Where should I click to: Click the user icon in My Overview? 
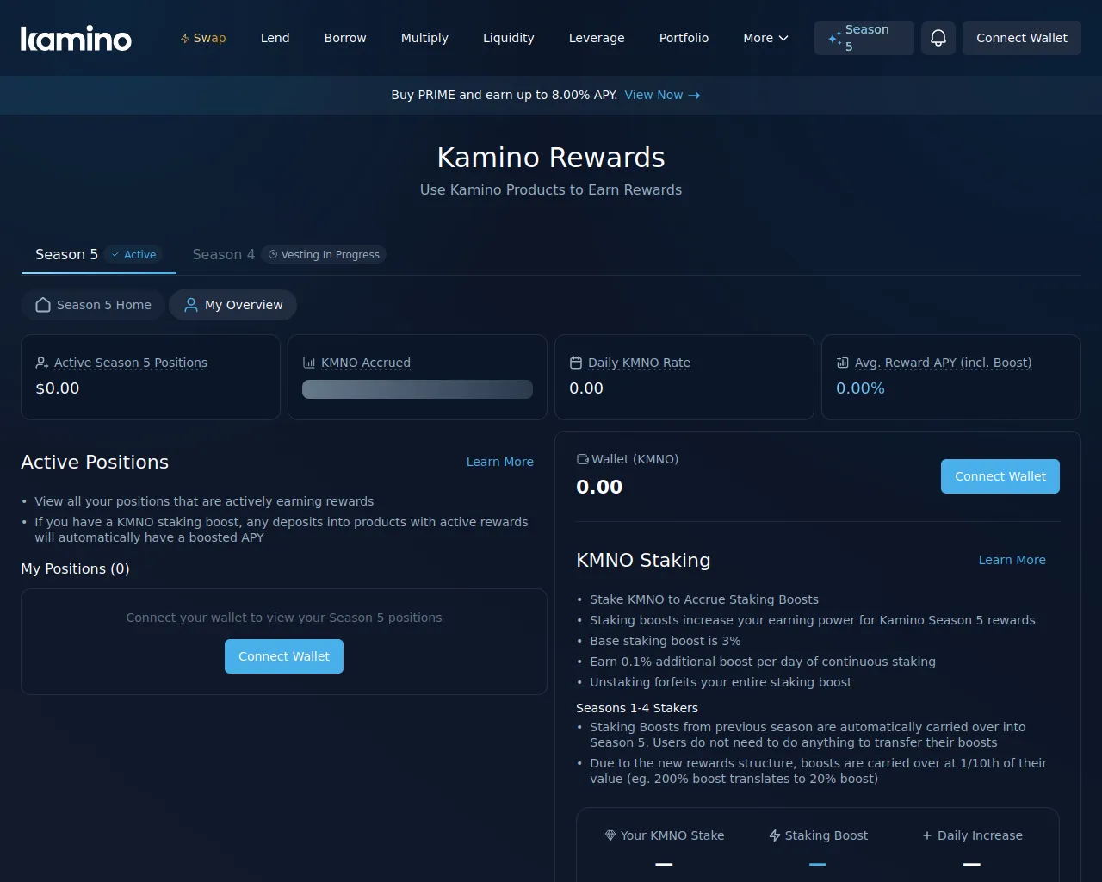click(x=191, y=305)
